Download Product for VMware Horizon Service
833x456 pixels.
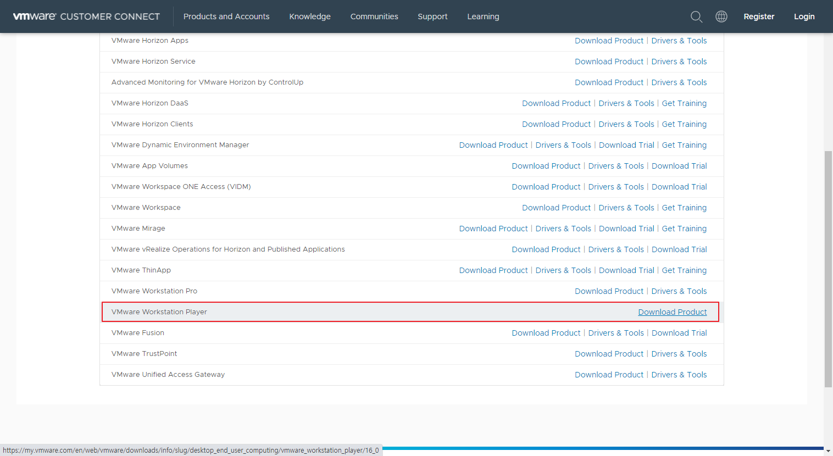609,62
